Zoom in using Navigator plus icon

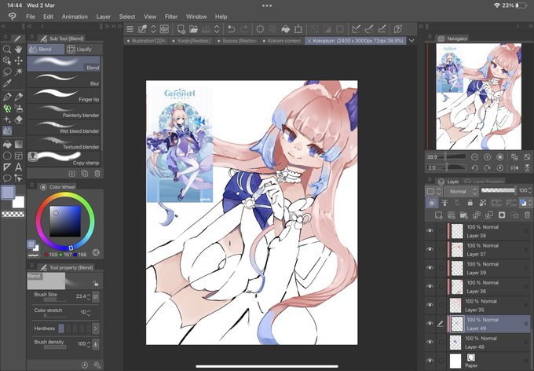tap(488, 157)
